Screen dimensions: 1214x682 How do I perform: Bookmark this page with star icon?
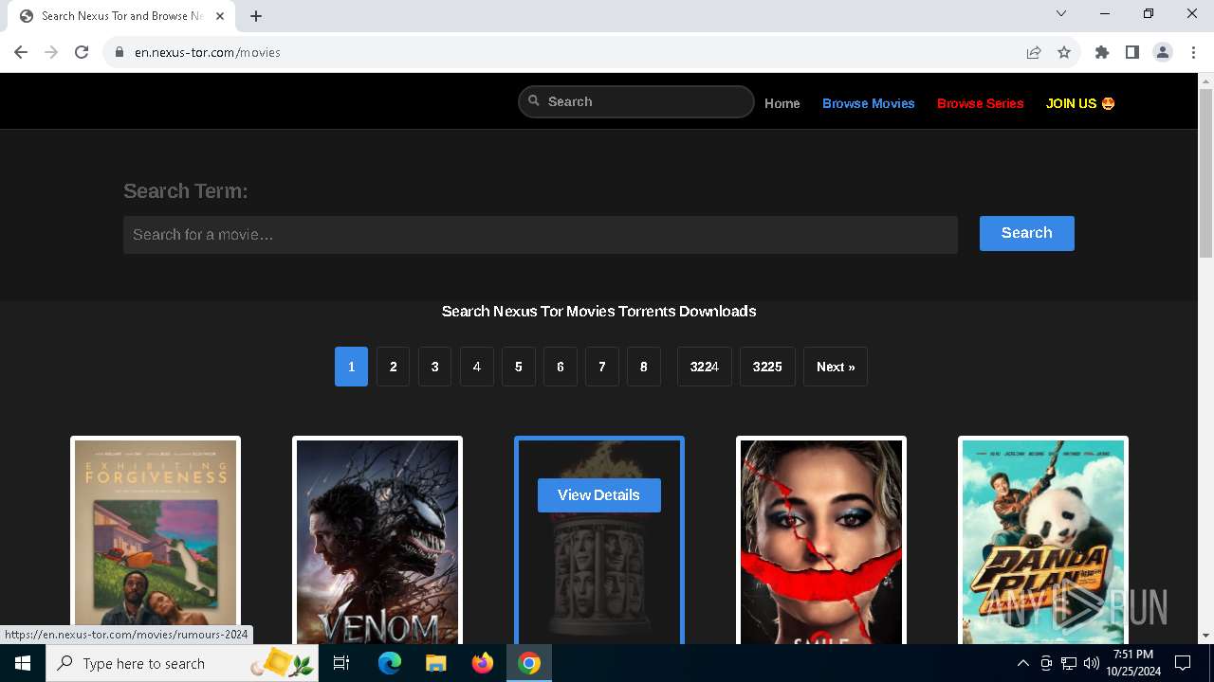1064,52
